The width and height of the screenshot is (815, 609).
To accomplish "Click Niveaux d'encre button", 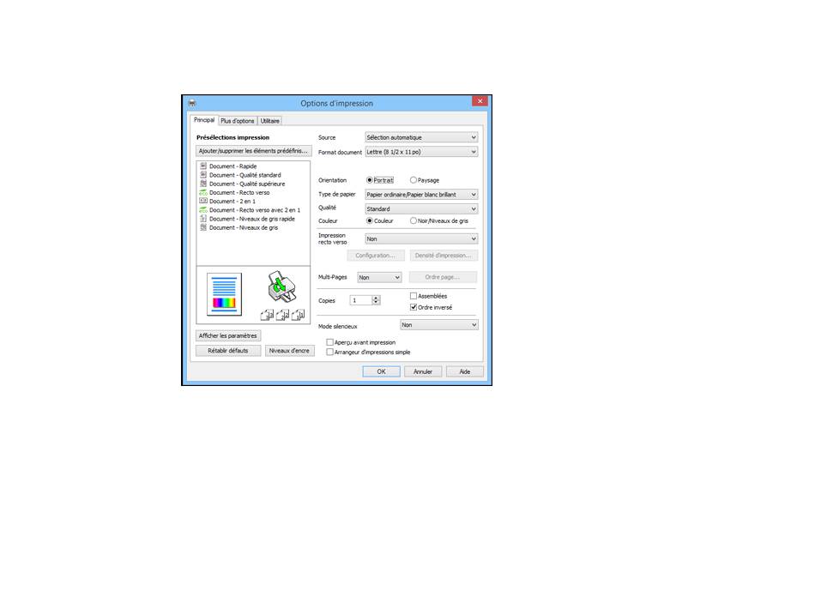I will tap(289, 351).
